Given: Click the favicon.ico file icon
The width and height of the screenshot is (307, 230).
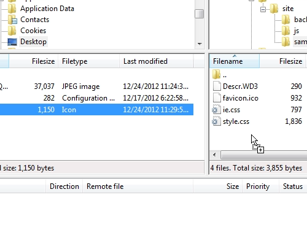Looking at the screenshot, I should tap(217, 98).
